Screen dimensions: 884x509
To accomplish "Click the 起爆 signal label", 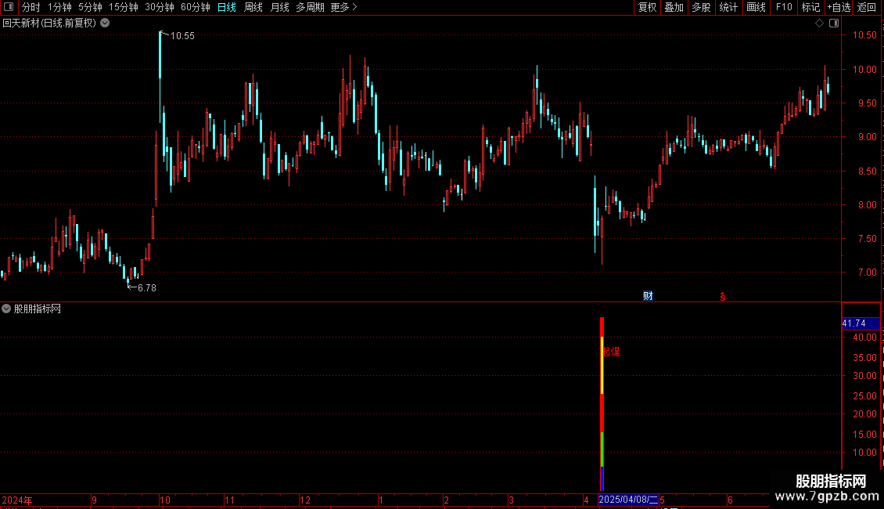I will click(612, 352).
